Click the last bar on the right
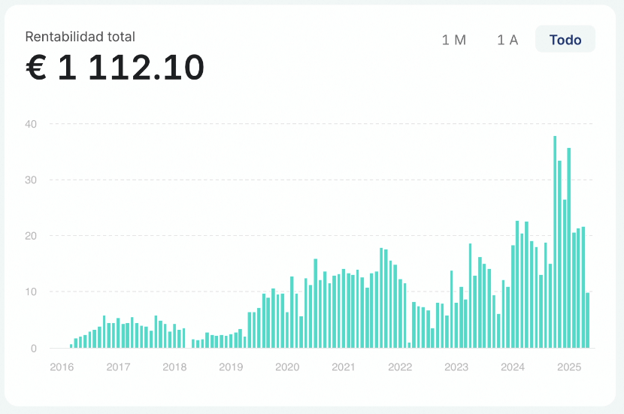Viewport: 624px width, 414px height. click(x=588, y=320)
